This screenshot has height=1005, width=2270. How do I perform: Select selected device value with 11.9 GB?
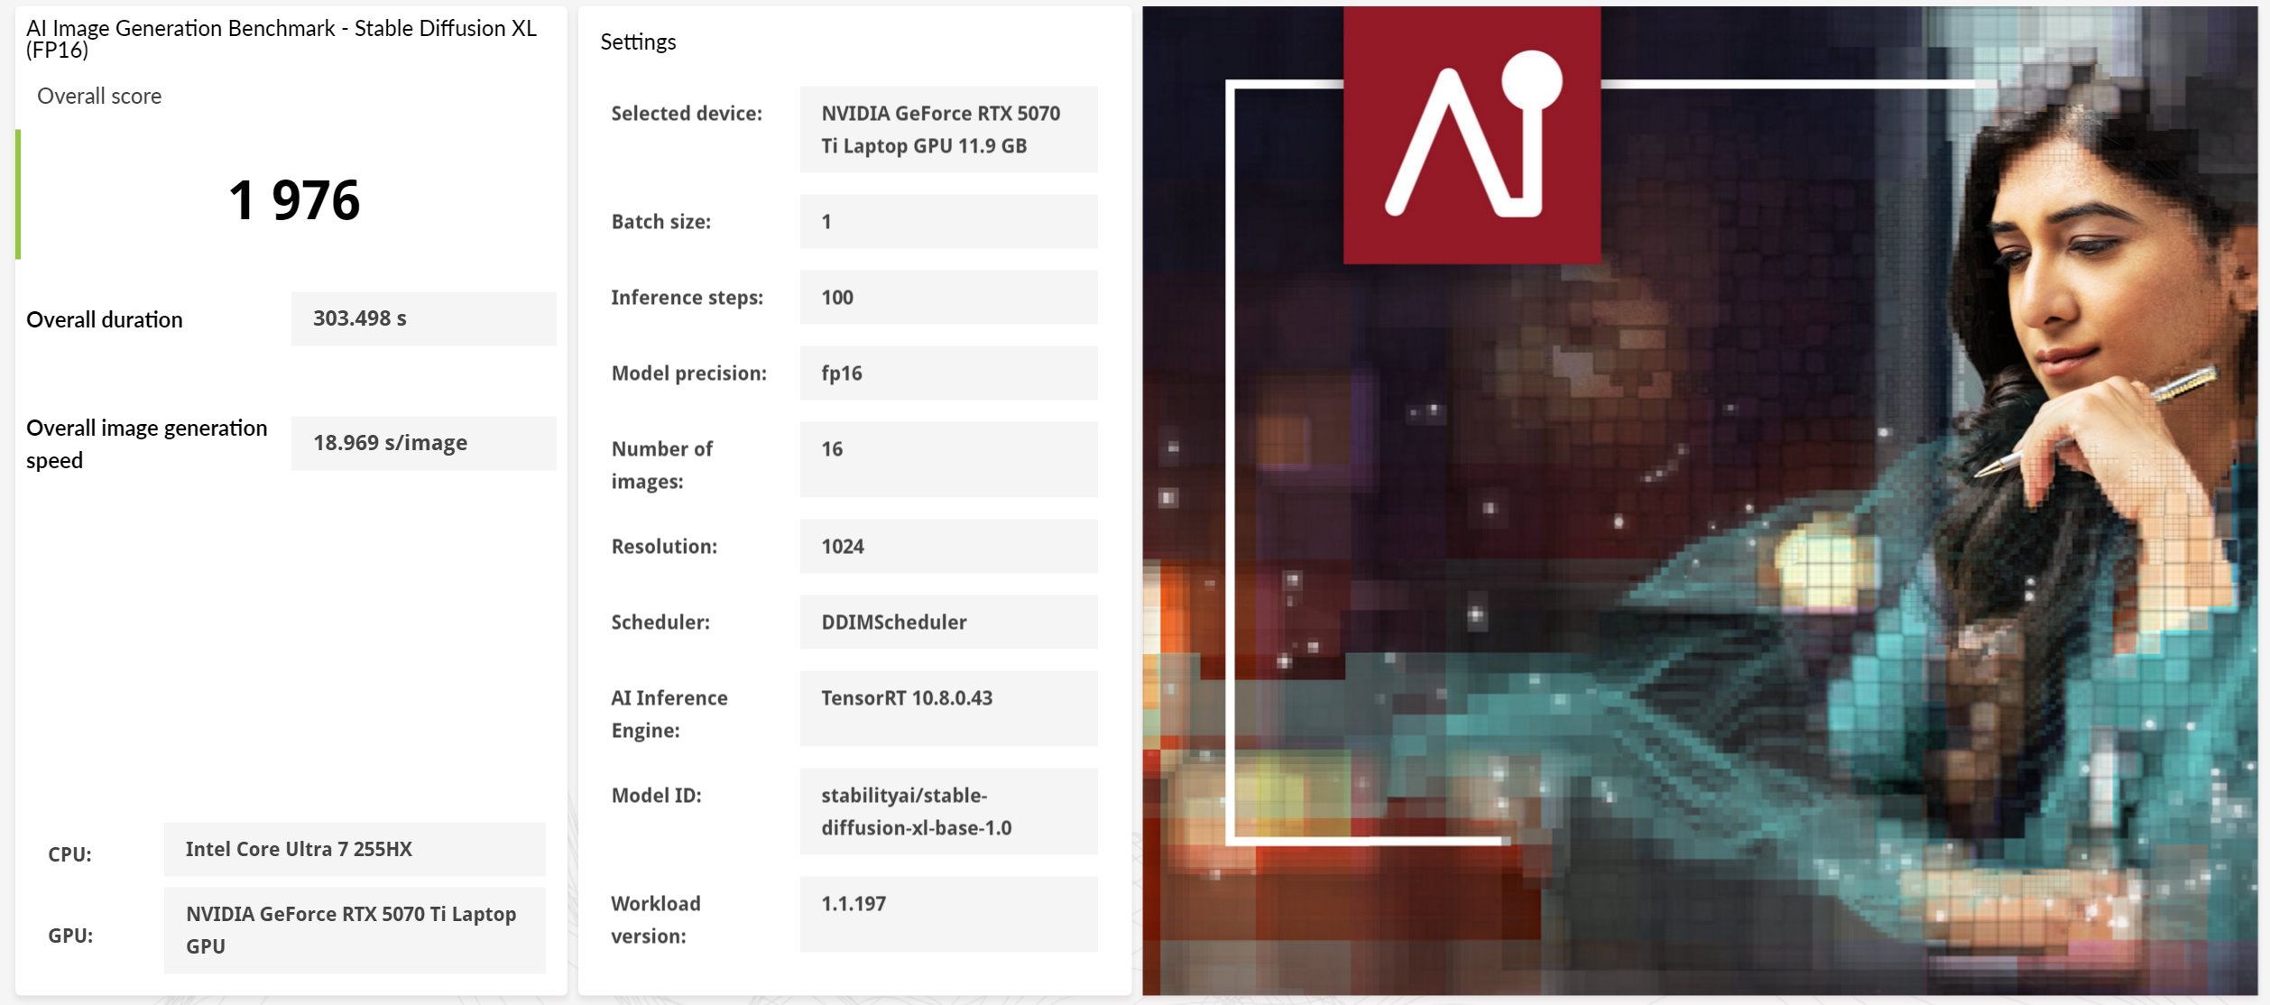pyautogui.click(x=948, y=129)
